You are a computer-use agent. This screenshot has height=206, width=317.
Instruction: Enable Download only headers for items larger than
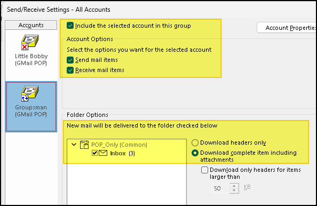204,170
